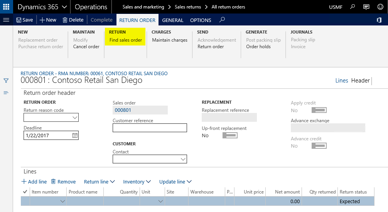This screenshot has width=388, height=212.
Task: Click the Add line button
Action: [x=34, y=182]
